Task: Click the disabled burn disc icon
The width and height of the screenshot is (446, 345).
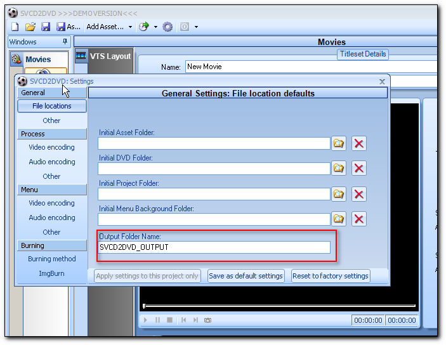Action: click(x=185, y=27)
